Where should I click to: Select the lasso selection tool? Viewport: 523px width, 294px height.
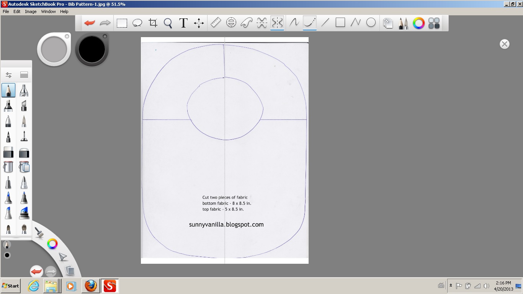(x=137, y=23)
